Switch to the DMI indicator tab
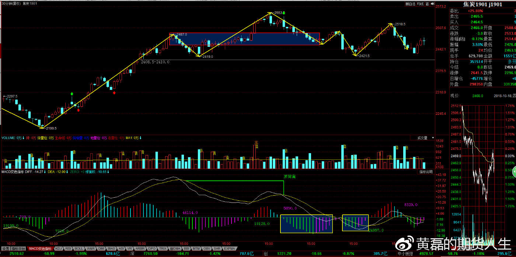The height and width of the screenshot is (257, 516). click(101, 249)
